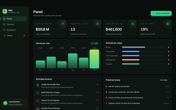Click the trend arrow icon on Valor en pipeline card

click(x=62, y=24)
